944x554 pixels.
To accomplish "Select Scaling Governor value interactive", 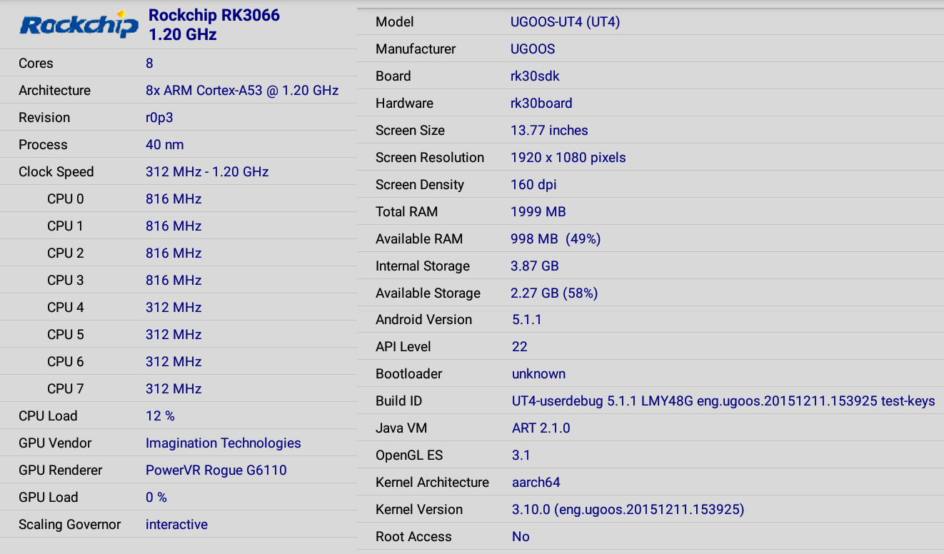I will pyautogui.click(x=176, y=524).
